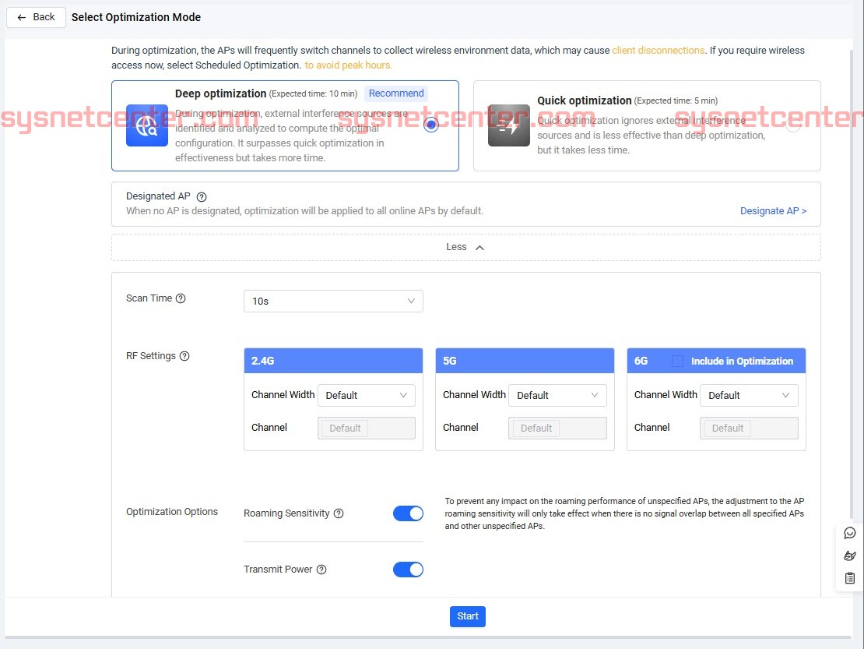Click the Quick optimization lightning icon
Image resolution: width=864 pixels, height=649 pixels.
tap(508, 125)
